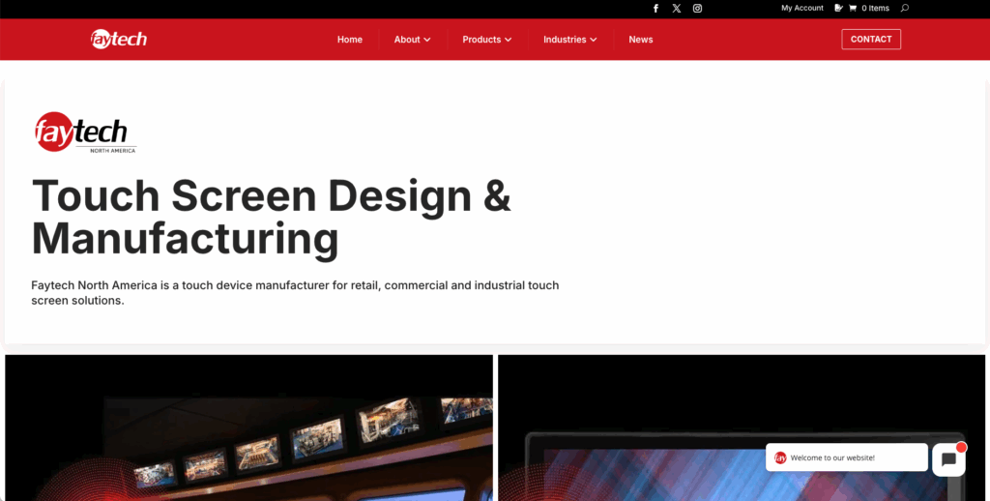Click the quote form icon beside cart
Screen dimensions: 990x501
tap(838, 8)
